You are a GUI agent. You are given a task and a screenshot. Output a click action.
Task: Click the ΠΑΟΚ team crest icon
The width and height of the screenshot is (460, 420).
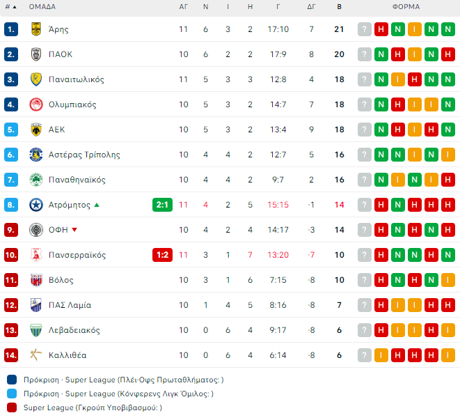(x=36, y=54)
